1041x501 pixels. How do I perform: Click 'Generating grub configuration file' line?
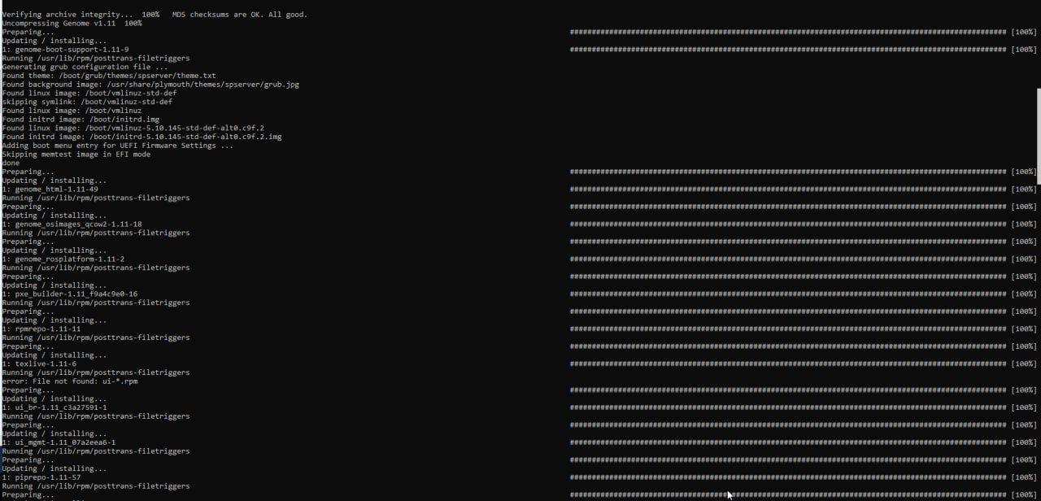(x=85, y=67)
